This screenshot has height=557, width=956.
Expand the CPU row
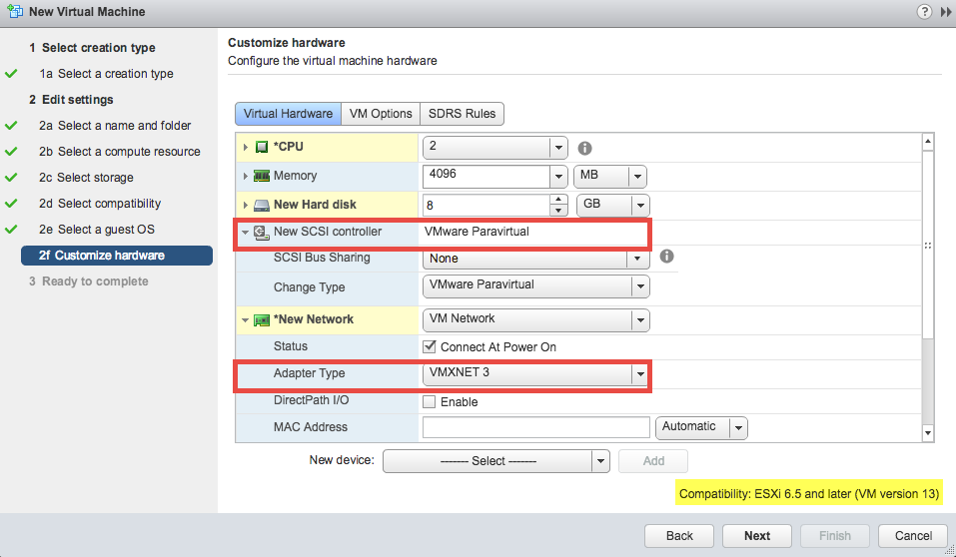[245, 147]
